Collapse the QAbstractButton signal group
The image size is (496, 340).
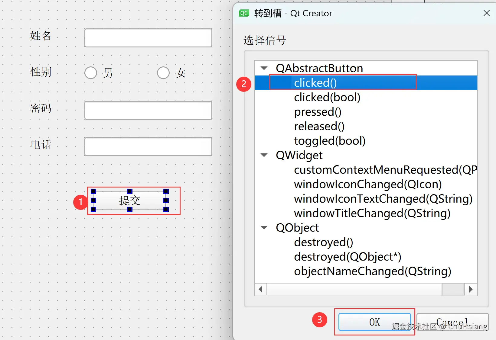click(264, 68)
